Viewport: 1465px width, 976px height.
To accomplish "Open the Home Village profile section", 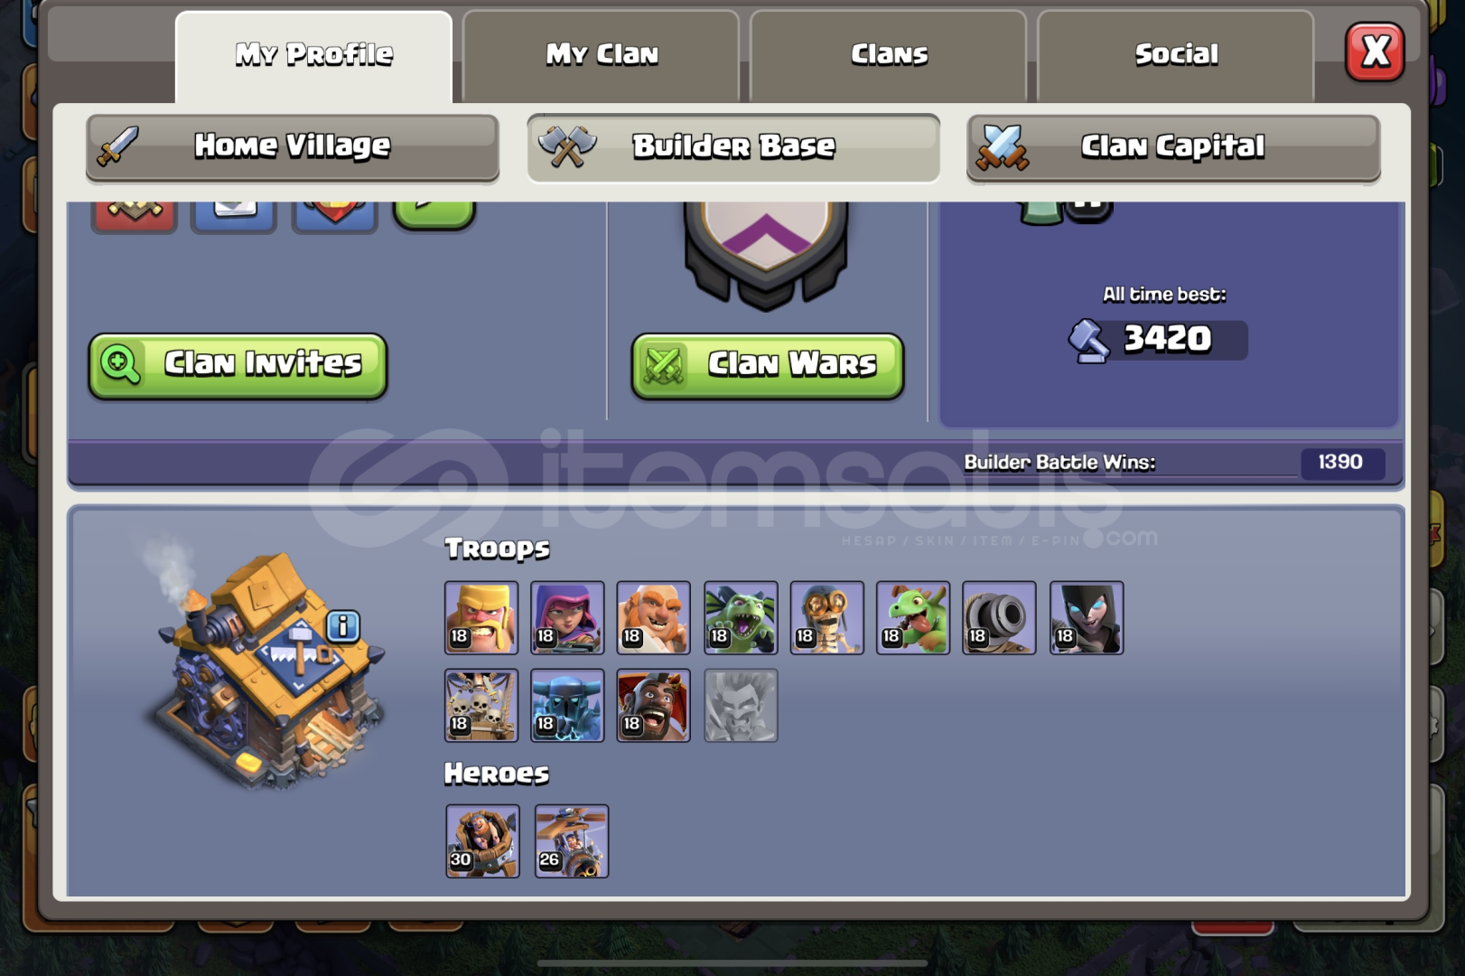I will click(293, 146).
